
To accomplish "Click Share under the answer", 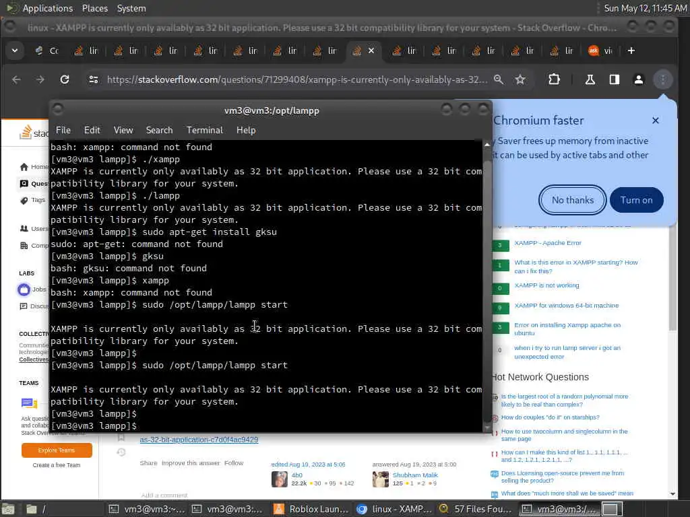I will tap(148, 463).
